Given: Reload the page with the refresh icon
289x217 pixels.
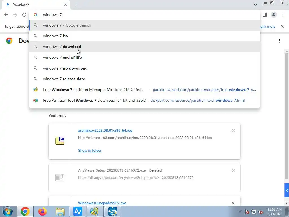Looking at the screenshot, I should [x=24, y=15].
